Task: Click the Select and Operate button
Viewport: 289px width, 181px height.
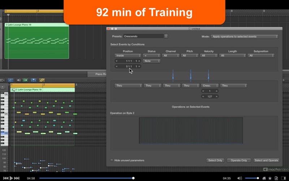Action: click(266, 160)
